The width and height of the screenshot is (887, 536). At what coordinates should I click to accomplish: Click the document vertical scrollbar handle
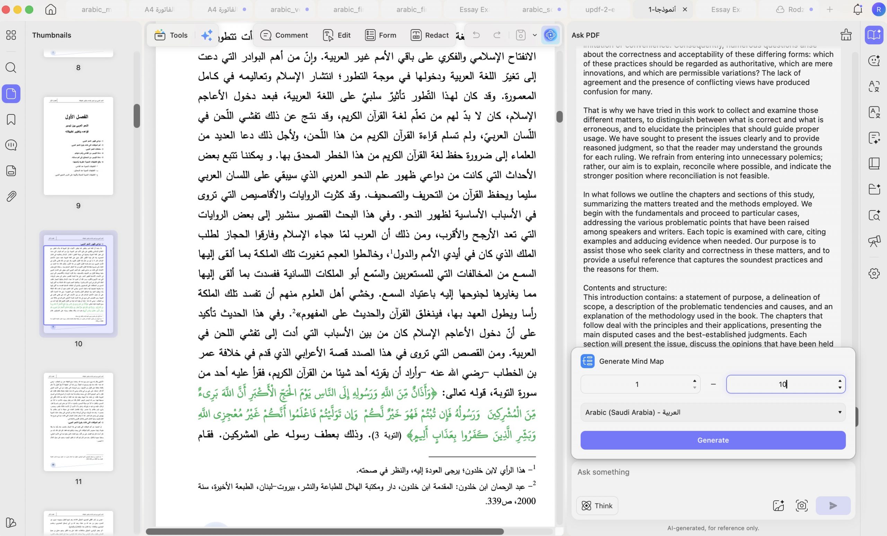(x=559, y=116)
